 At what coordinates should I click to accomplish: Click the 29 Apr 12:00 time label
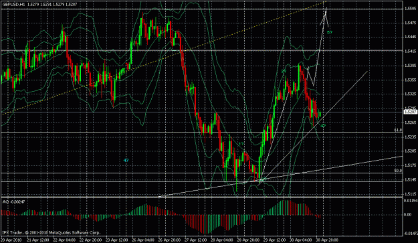(x=274, y=240)
